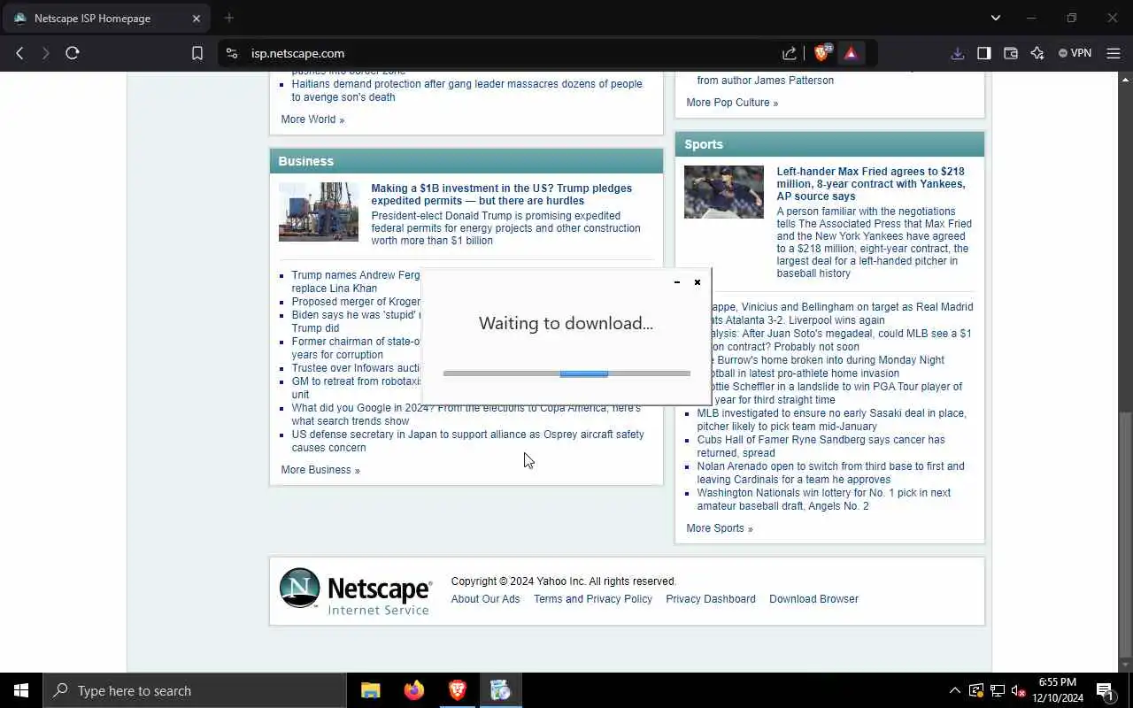Image resolution: width=1133 pixels, height=708 pixels.
Task: Click the 6:55 PM clock and date
Action: pos(1058,690)
